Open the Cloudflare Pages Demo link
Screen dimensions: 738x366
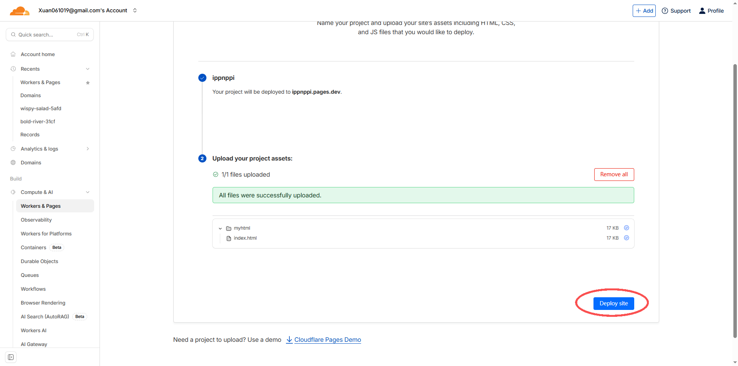click(327, 340)
